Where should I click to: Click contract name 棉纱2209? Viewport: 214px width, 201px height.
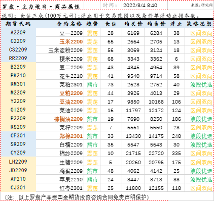pos(71,154)
